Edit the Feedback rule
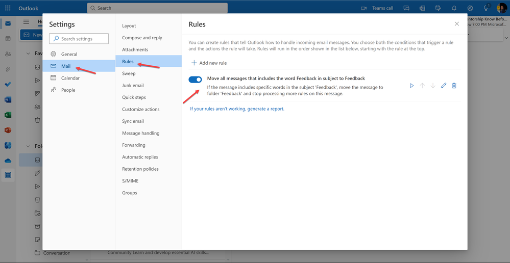Screen dimensions: 510x263 444,86
